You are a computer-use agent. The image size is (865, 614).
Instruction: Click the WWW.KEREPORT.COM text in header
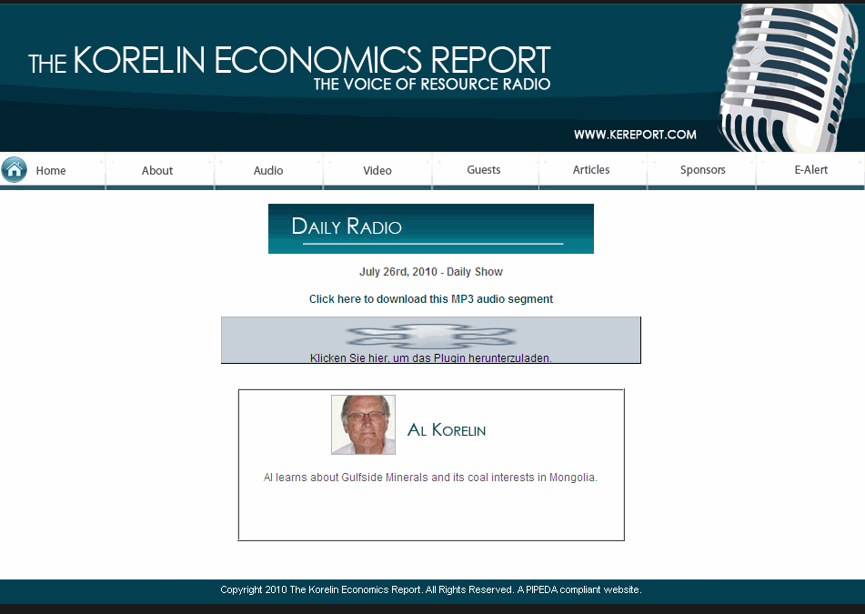(635, 135)
